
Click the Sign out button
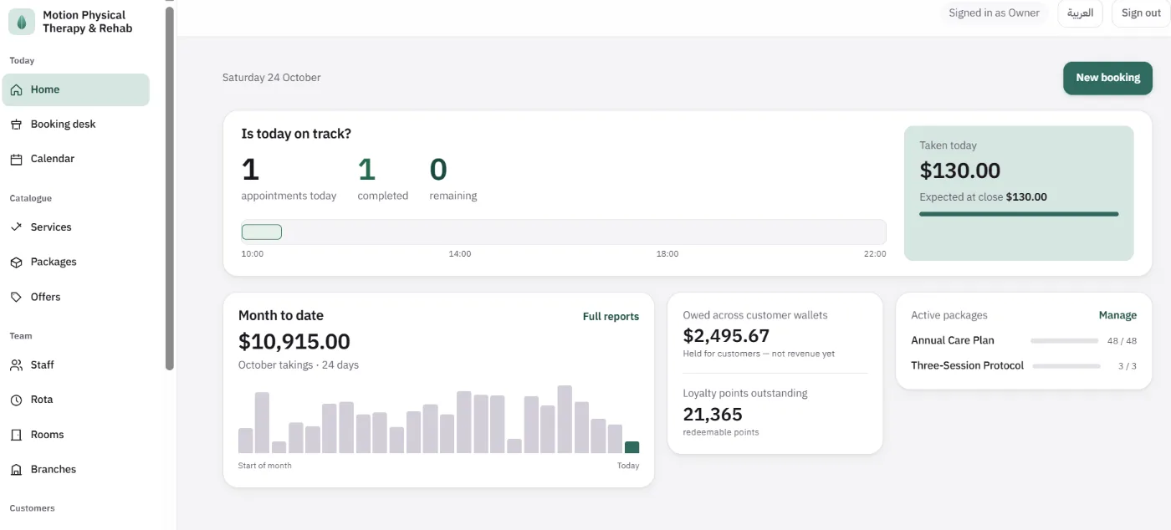click(x=1141, y=13)
